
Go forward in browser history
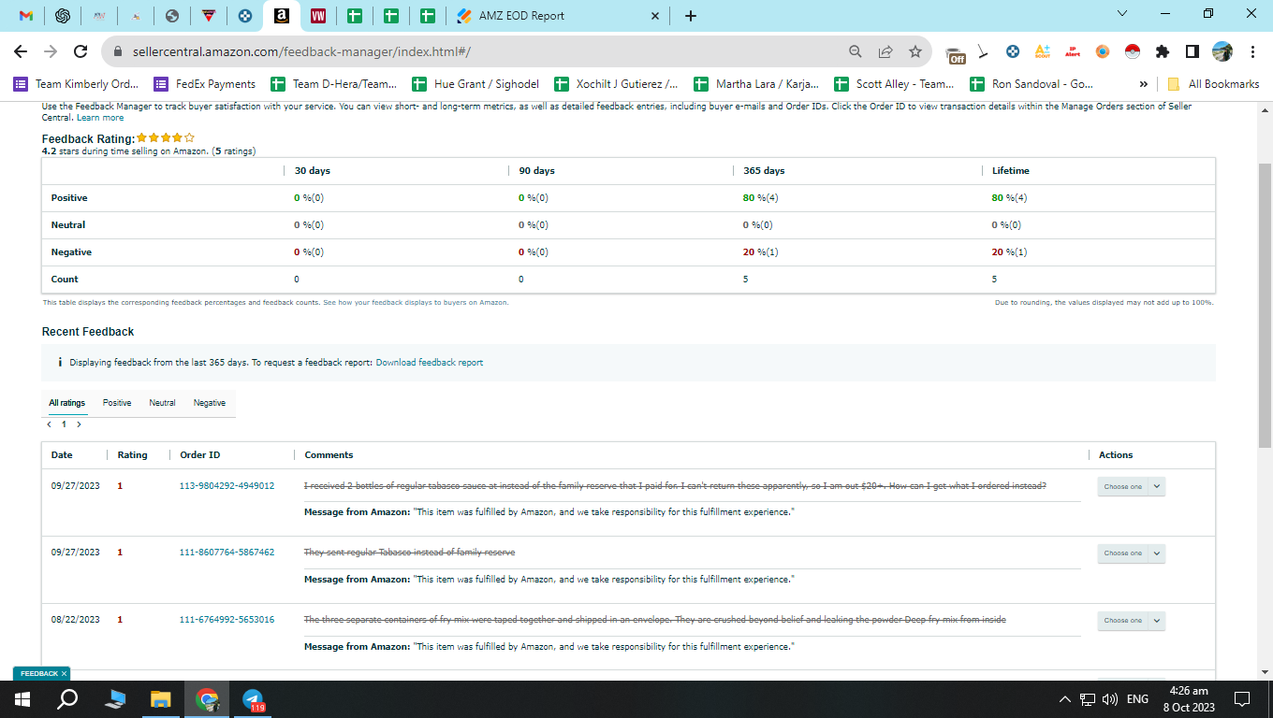[51, 51]
